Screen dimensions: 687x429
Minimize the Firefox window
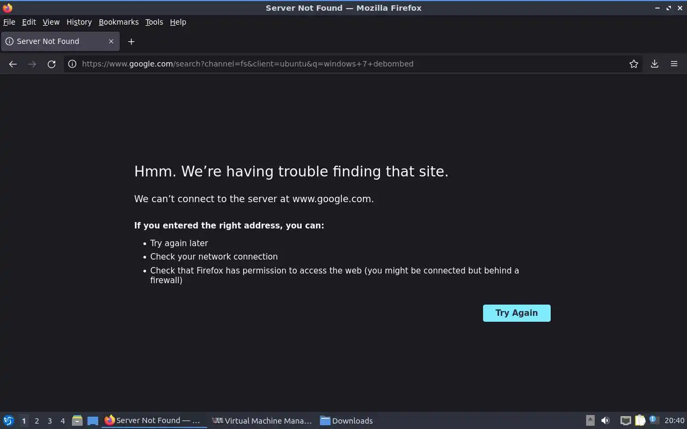(657, 8)
